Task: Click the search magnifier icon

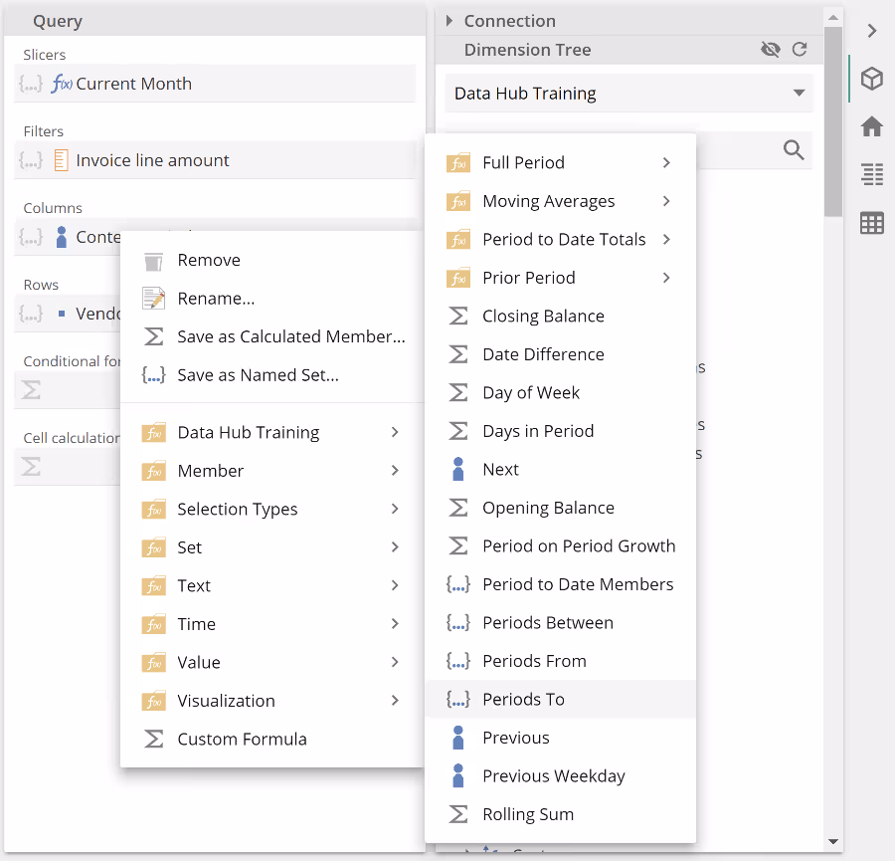Action: [793, 150]
